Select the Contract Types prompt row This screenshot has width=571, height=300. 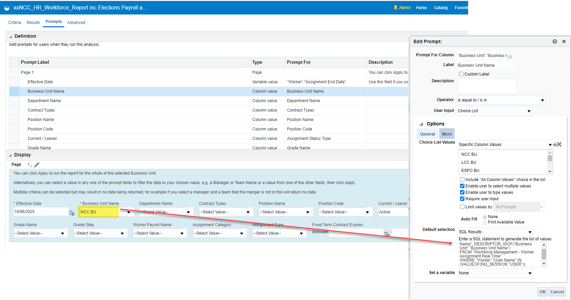click(x=209, y=110)
